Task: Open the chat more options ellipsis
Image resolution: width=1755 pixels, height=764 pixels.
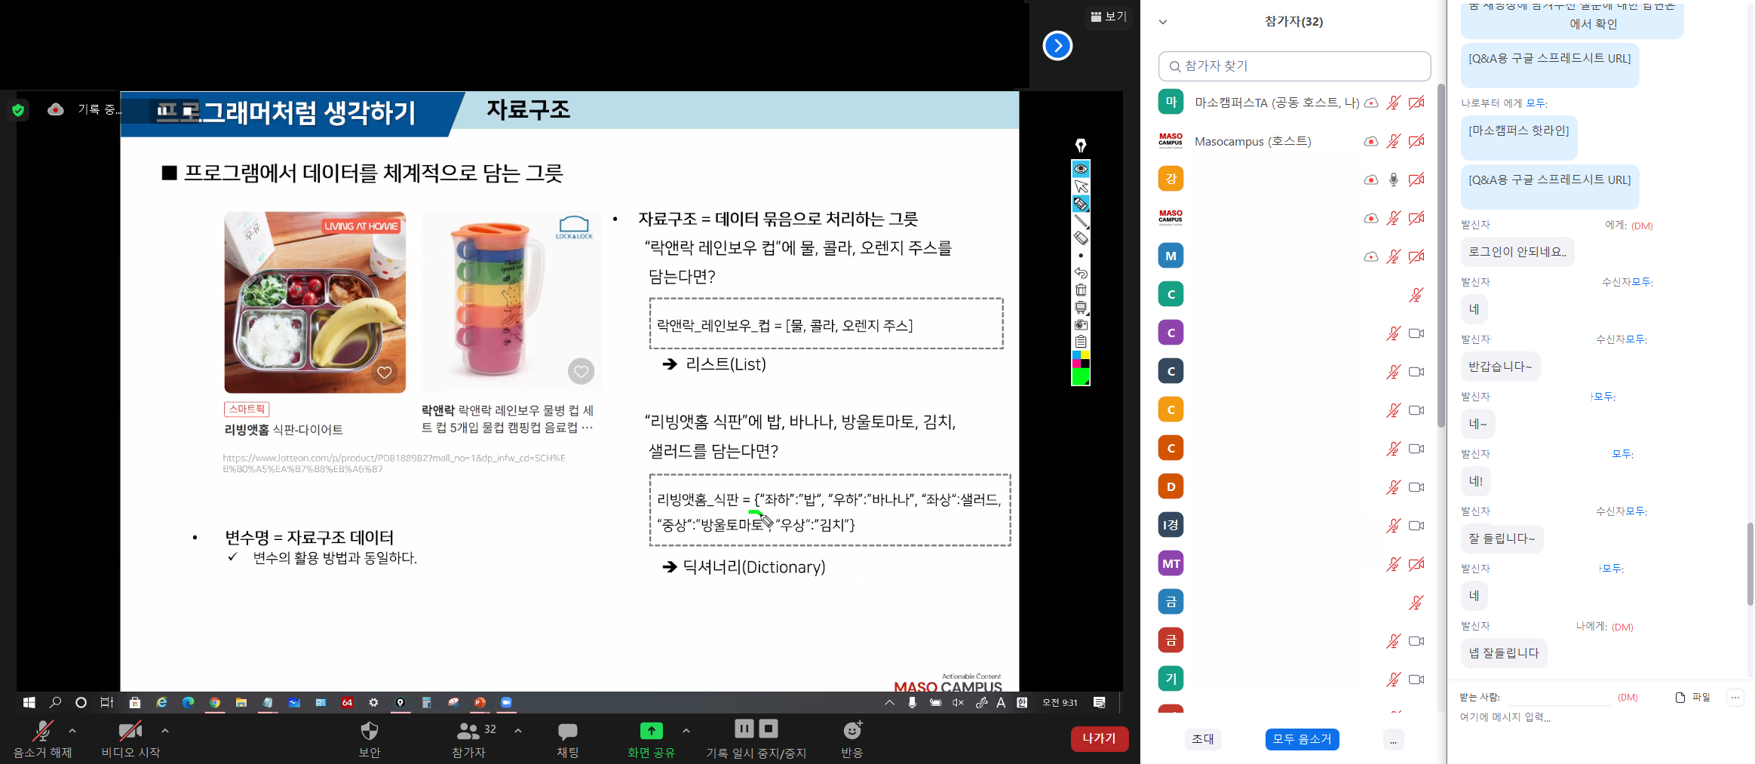Action: [1735, 698]
